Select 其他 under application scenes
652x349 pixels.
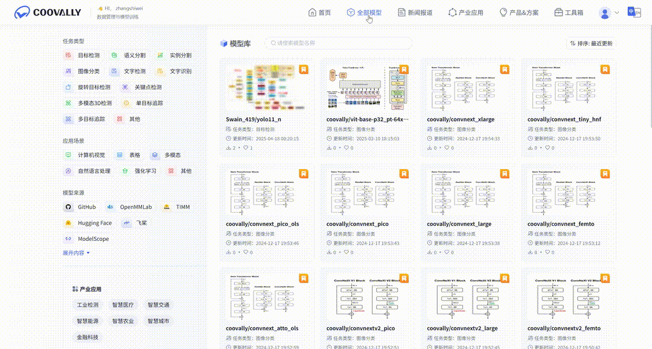coord(180,171)
